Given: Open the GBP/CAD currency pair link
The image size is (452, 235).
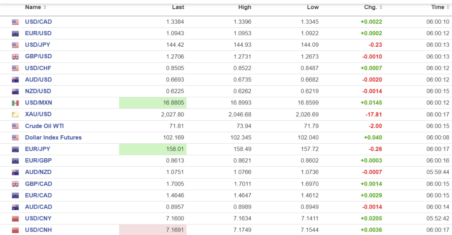Looking at the screenshot, I should (38, 184).
